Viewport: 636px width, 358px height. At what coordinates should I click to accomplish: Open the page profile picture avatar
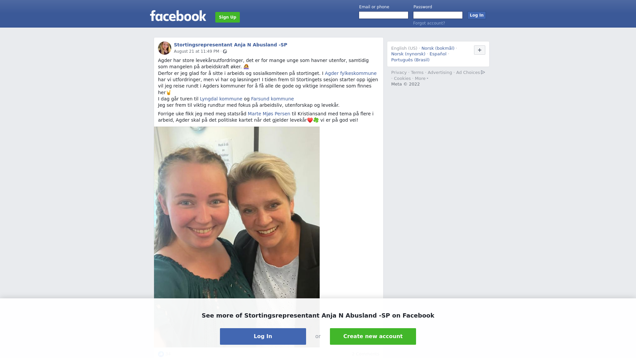(x=165, y=48)
